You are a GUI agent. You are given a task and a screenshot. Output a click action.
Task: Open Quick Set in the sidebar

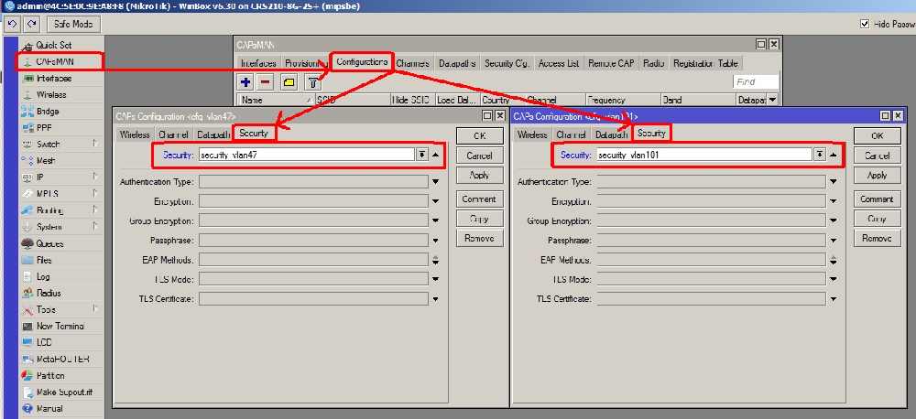pyautogui.click(x=53, y=45)
